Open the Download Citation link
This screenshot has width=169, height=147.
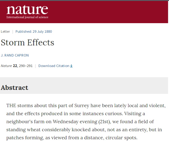pyautogui.click(x=55, y=66)
